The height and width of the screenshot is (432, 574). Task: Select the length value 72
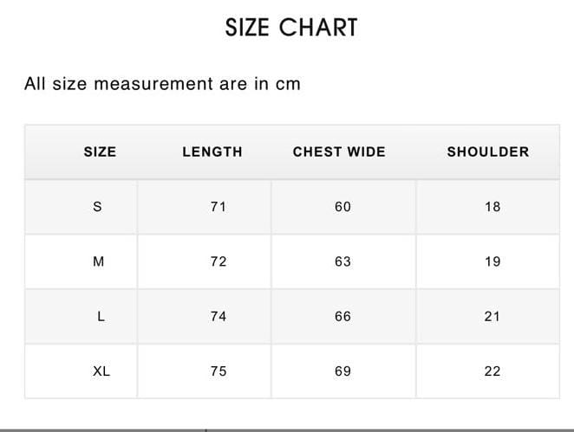tap(219, 261)
